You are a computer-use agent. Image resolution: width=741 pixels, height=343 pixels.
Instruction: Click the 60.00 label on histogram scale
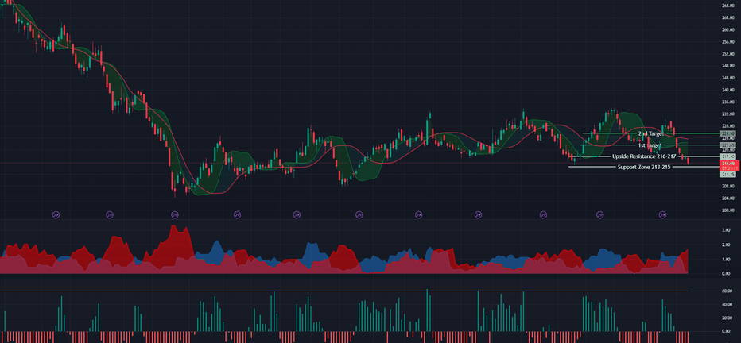(x=727, y=291)
